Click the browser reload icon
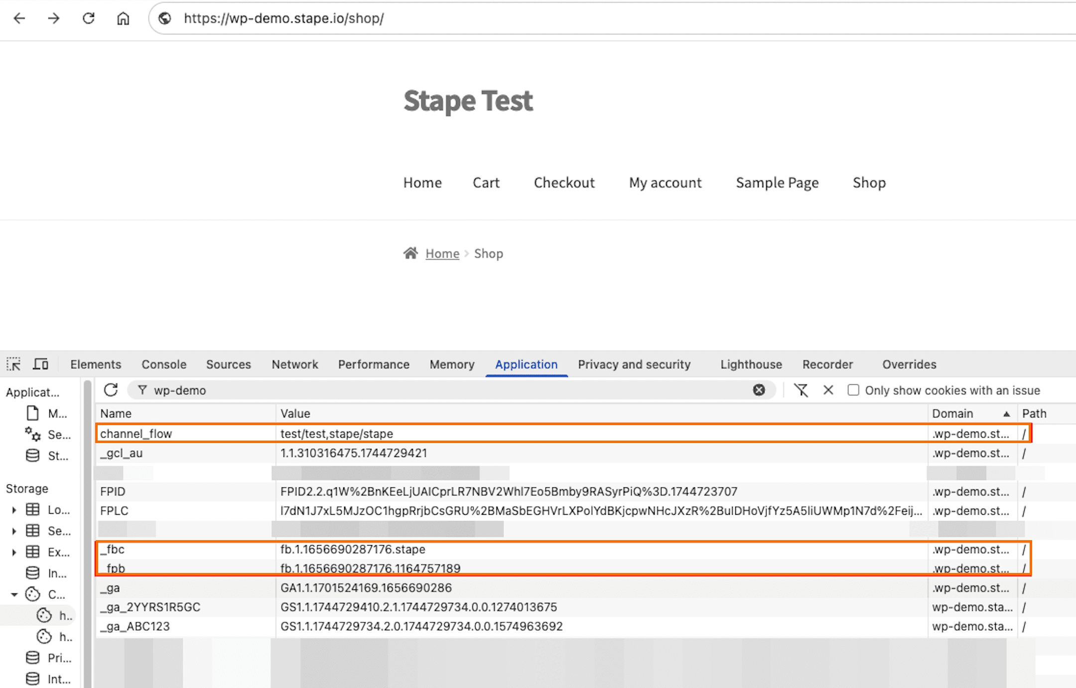1076x688 pixels. (x=89, y=18)
